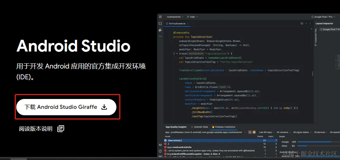Switch to the Firebase Crashlytics tab
Screen dimensions: 340x160
[223, 127]
